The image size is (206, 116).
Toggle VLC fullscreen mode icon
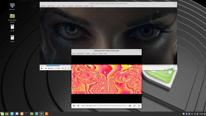pyautogui.click(x=56, y=68)
